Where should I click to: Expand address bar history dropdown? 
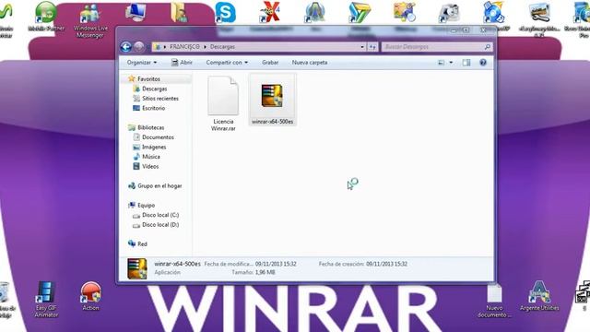tap(362, 47)
